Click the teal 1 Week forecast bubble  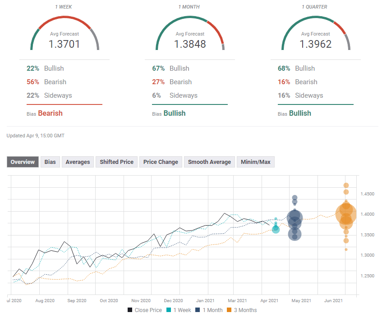tap(276, 229)
